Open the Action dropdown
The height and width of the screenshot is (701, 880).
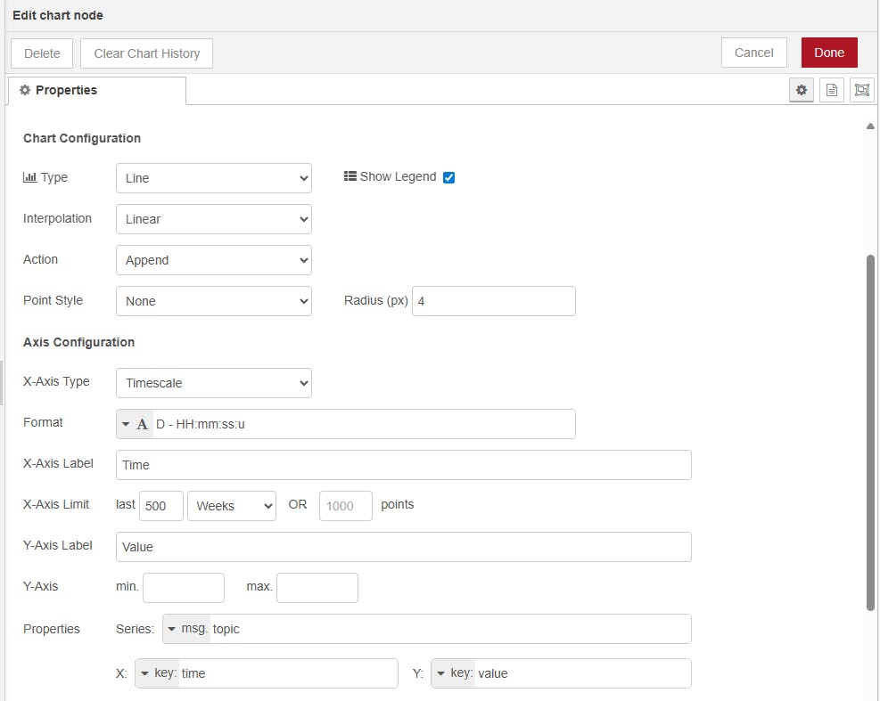pyautogui.click(x=214, y=260)
